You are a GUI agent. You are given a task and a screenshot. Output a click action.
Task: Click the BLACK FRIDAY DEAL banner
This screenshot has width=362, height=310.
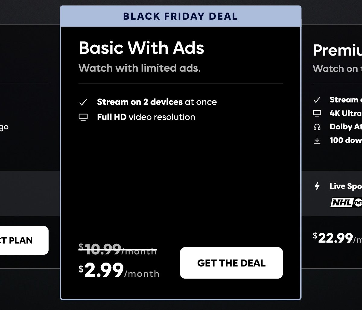tap(180, 16)
